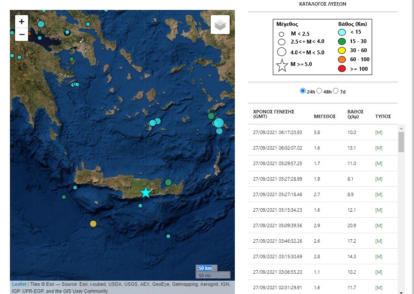Click the orange earthquake marker near top-left
Screen dimensions: 414x294
[x=29, y=33]
